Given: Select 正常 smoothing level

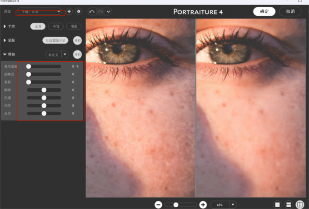Looking at the screenshot, I should (x=38, y=26).
